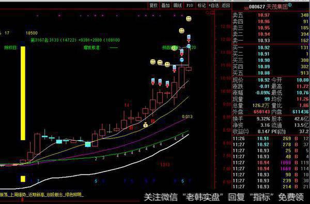Add stock via +自选 button
Image resolution: width=310 pixels, height=204 pixels.
tap(214, 6)
